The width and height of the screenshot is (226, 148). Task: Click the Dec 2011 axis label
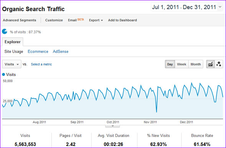(187, 122)
